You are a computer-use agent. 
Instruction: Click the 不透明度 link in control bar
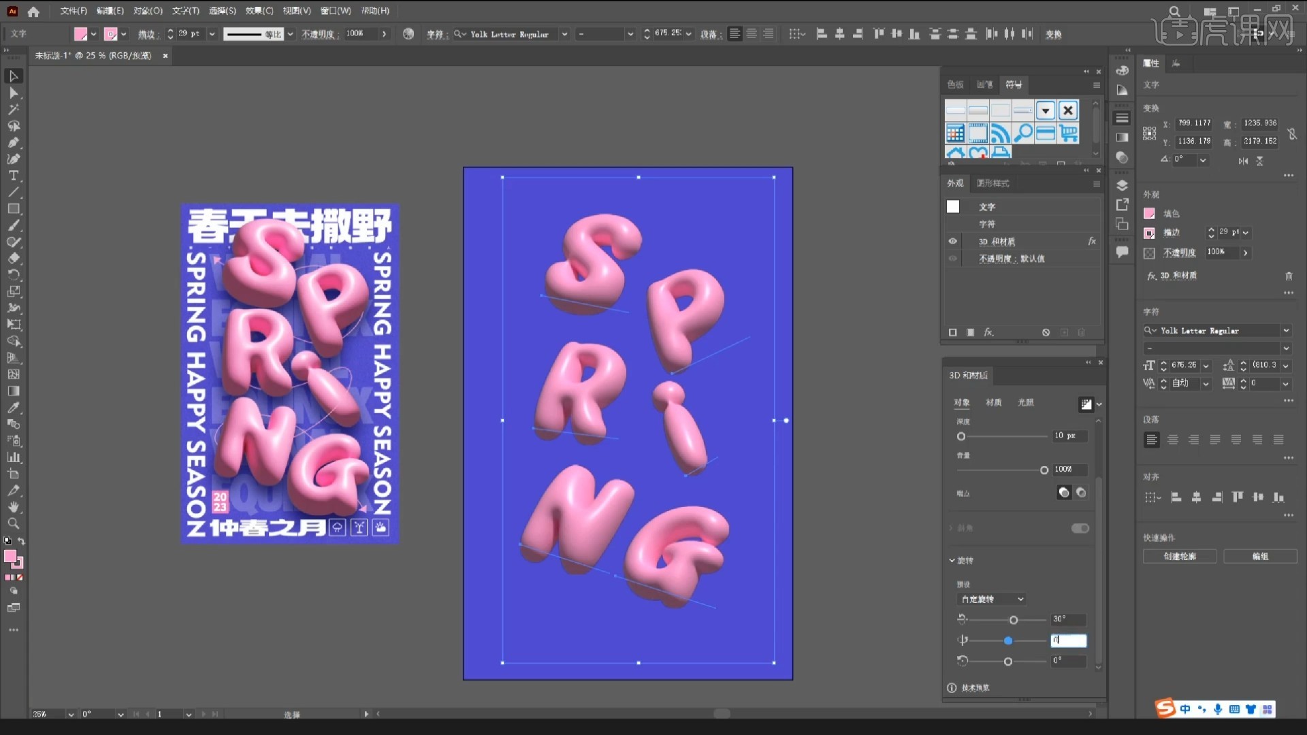(x=319, y=34)
